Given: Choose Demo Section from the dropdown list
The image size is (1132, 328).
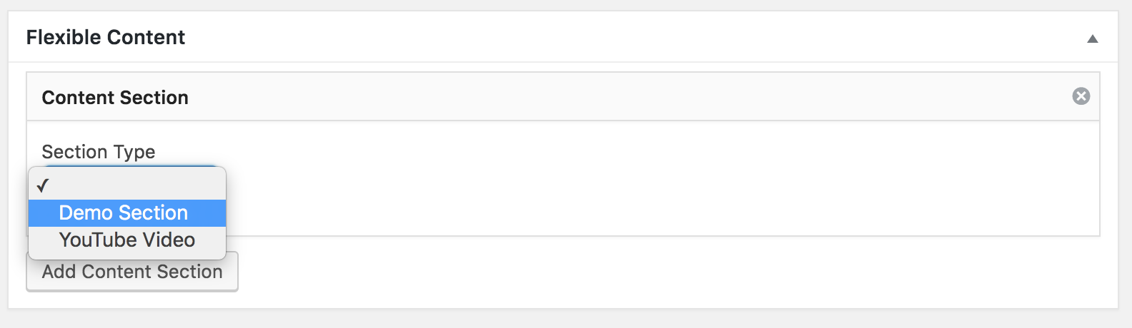Looking at the screenshot, I should pos(123,212).
